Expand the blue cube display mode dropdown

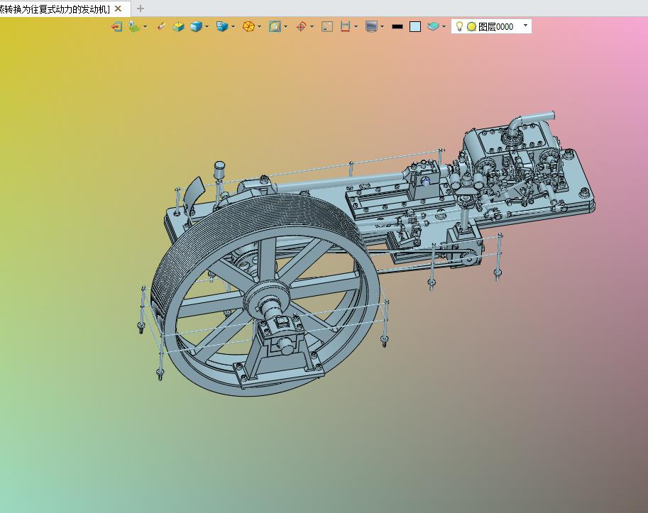coord(207,27)
